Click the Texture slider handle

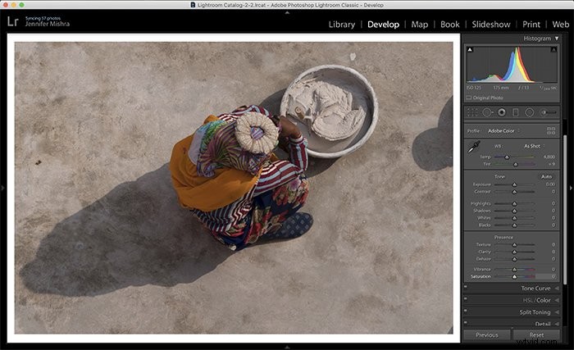coord(514,244)
